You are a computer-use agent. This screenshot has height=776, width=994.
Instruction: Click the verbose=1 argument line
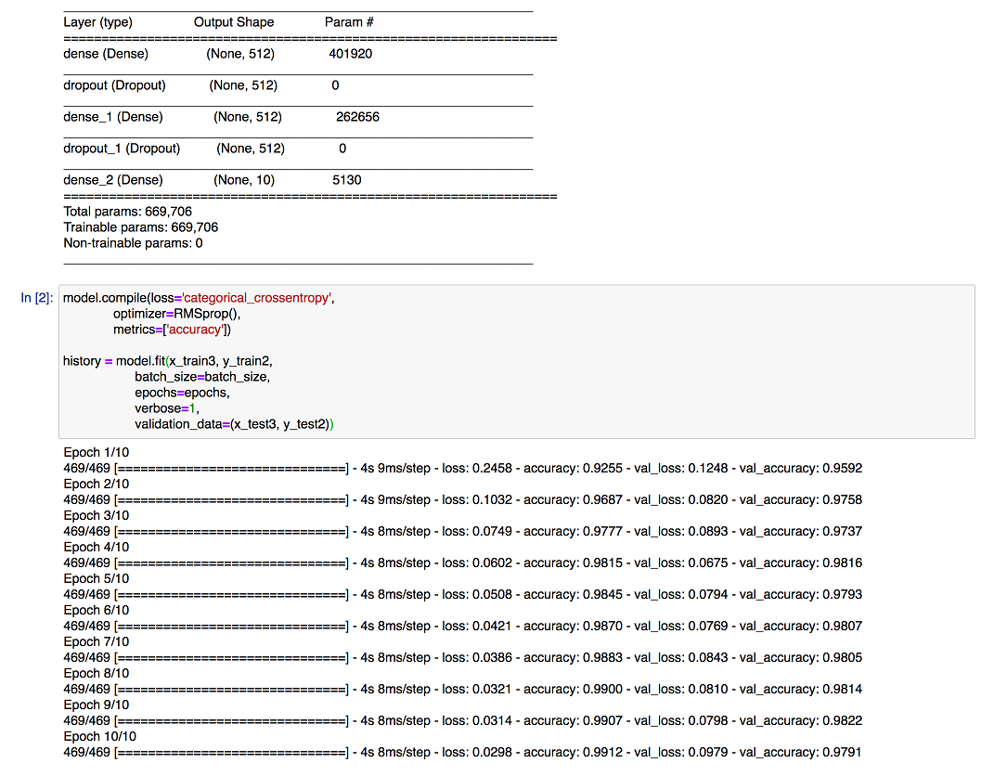[x=166, y=408]
